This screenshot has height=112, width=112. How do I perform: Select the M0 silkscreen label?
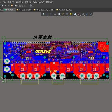(x=91, y=58)
